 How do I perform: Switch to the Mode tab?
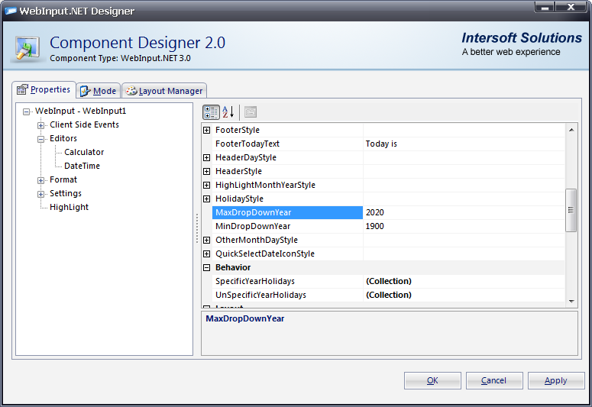coord(99,91)
